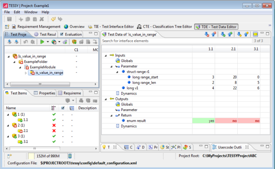Run garbage collector trash icon
This screenshot has width=275, height=169.
(70, 156)
